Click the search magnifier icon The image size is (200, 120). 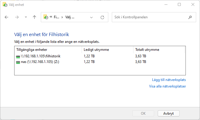pos(190,17)
